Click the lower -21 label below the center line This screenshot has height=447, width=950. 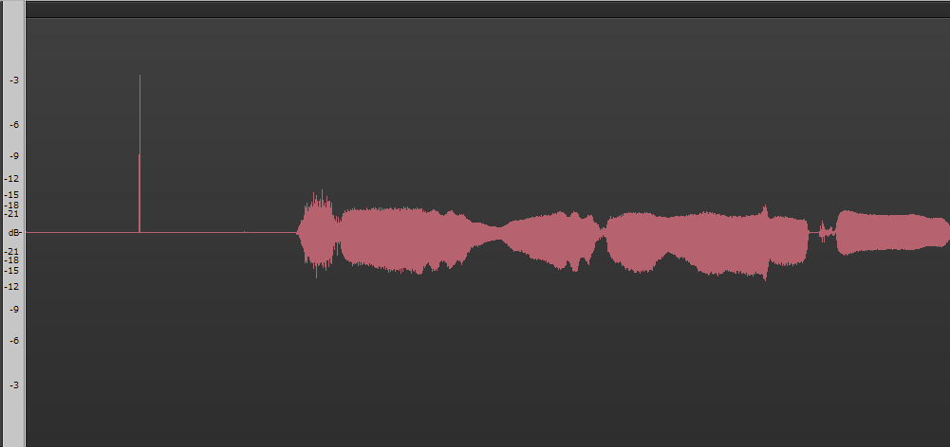click(12, 251)
